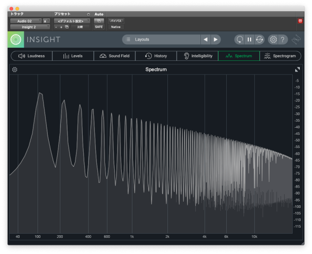
Task: Switch to the Intelligibility tab
Action: [x=197, y=56]
